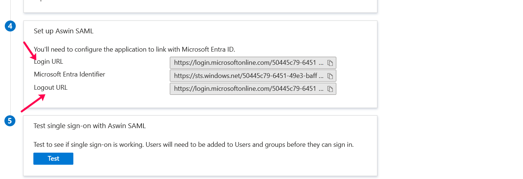
Task: Copy the Logout URL to clipboard
Action: tap(330, 89)
